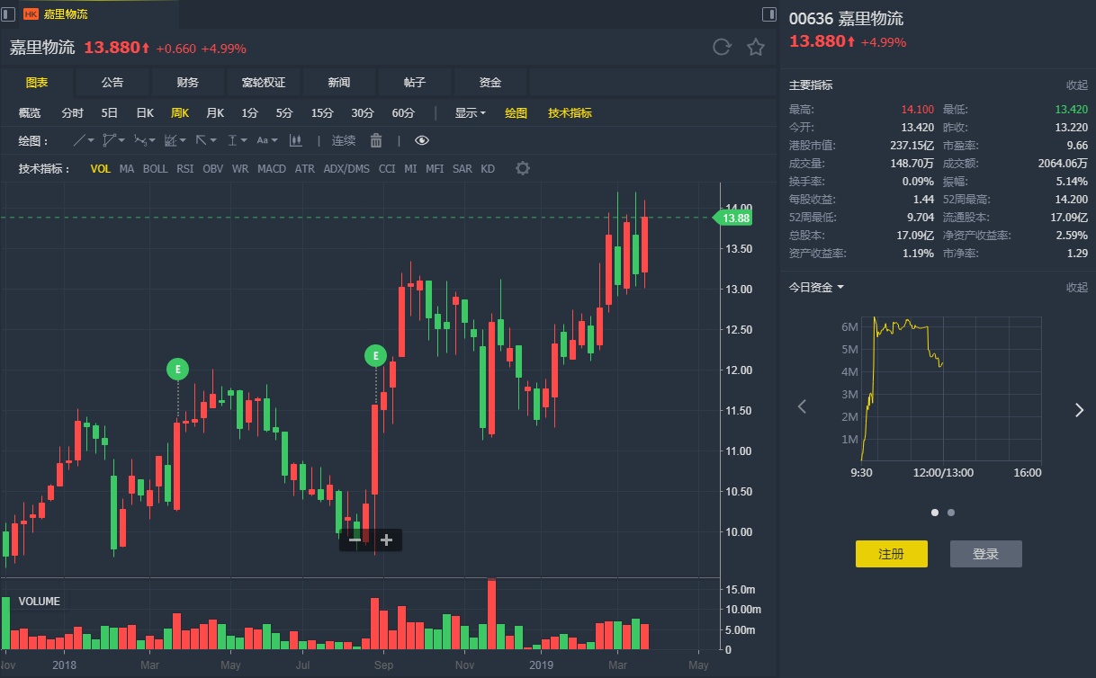Delete drawings with the trash can icon
This screenshot has width=1096, height=678.
click(376, 140)
